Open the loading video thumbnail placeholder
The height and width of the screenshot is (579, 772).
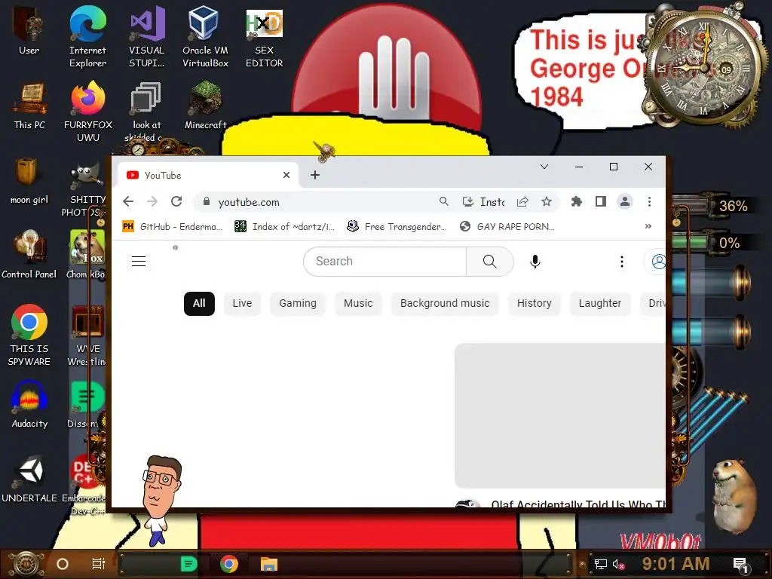tap(560, 415)
